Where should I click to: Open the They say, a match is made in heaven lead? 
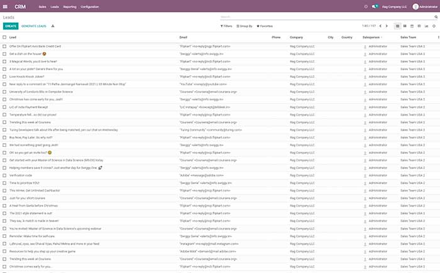[34, 221]
